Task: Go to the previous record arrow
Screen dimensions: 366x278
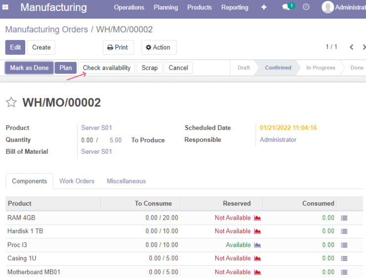Action: [352, 47]
